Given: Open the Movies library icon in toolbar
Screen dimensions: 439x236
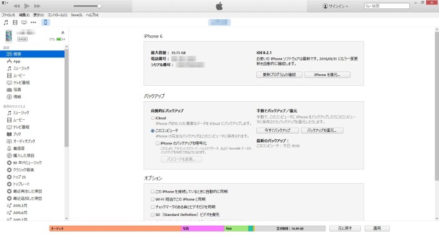Looking at the screenshot, I should [x=15, y=23].
